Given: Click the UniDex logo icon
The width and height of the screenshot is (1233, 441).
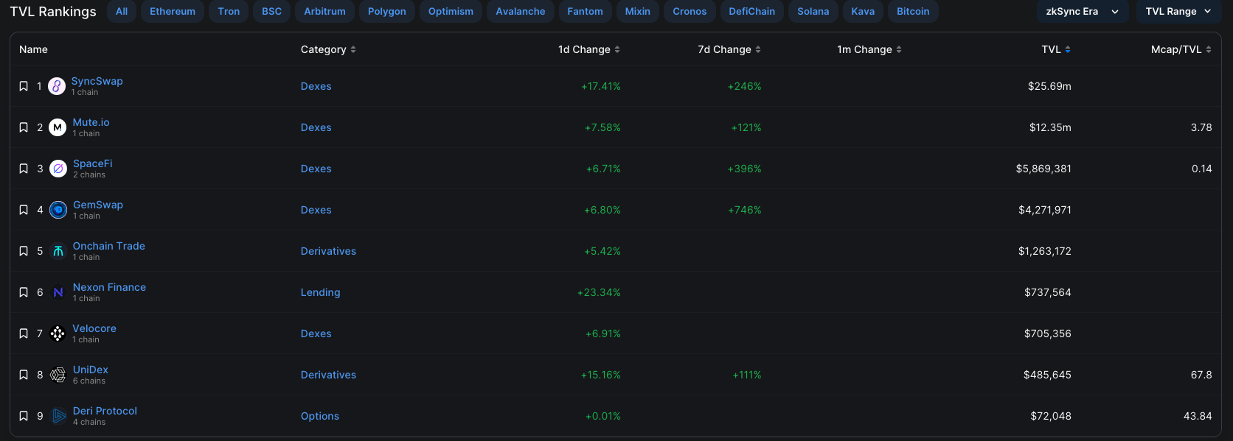Looking at the screenshot, I should coord(58,375).
